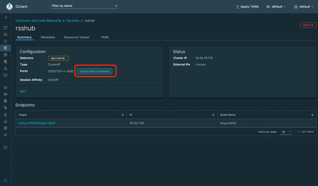318x186 pixels.
Task: Click Cluster IP value 10.43.76.176
Action: (204, 58)
